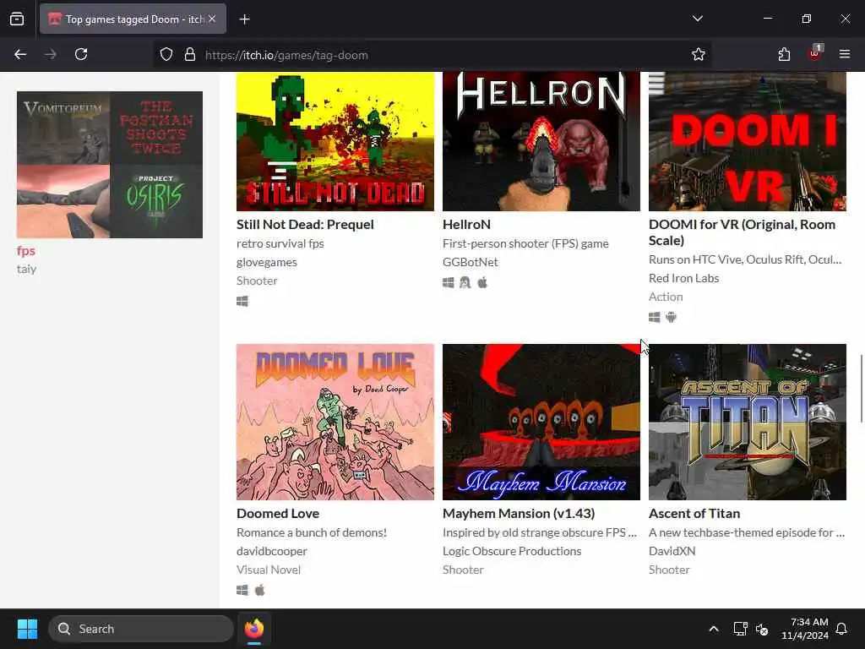Open the HellroN game cover image
Image resolution: width=865 pixels, height=649 pixels.
[541, 141]
